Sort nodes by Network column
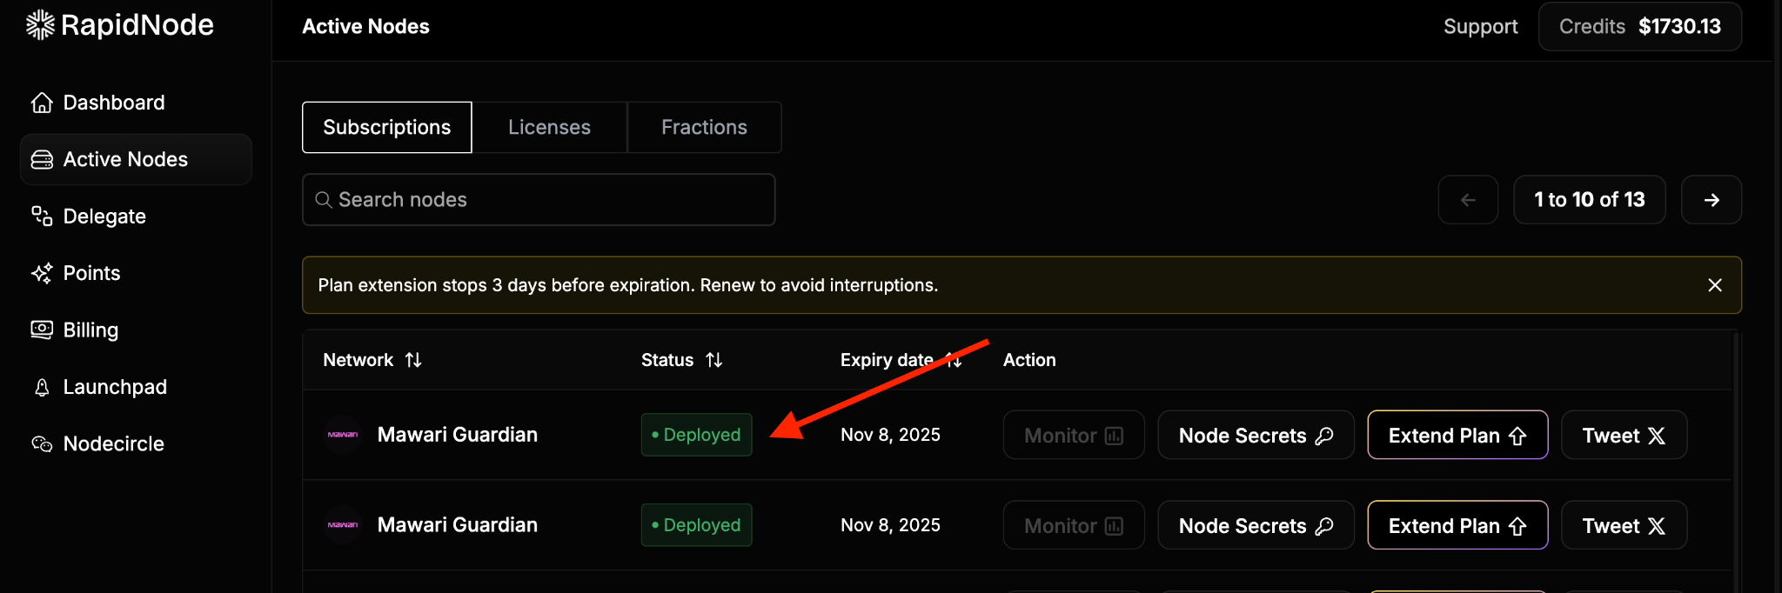Image resolution: width=1782 pixels, height=593 pixels. point(413,360)
